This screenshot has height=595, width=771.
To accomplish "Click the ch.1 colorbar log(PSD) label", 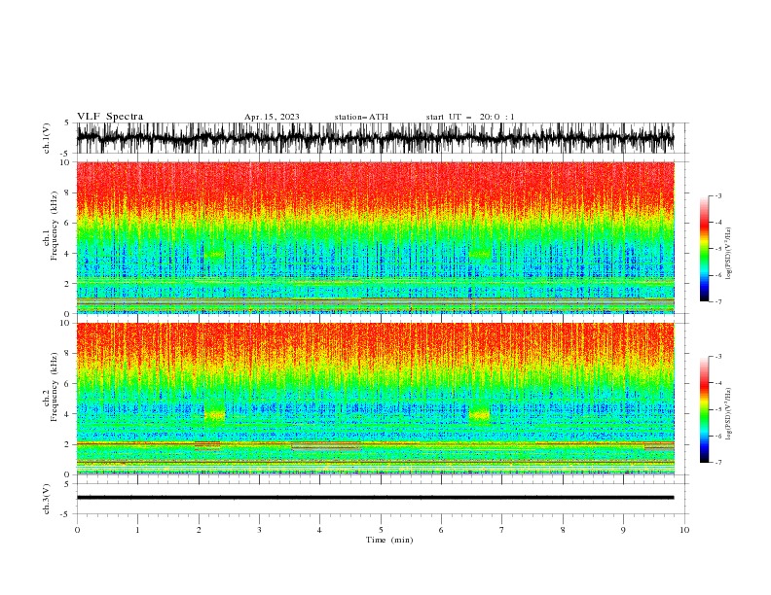I will click(x=729, y=254).
